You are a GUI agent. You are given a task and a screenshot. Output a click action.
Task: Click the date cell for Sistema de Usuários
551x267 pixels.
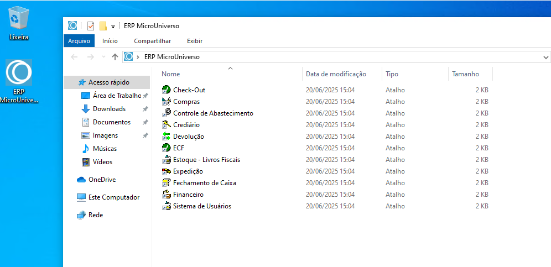(330, 206)
